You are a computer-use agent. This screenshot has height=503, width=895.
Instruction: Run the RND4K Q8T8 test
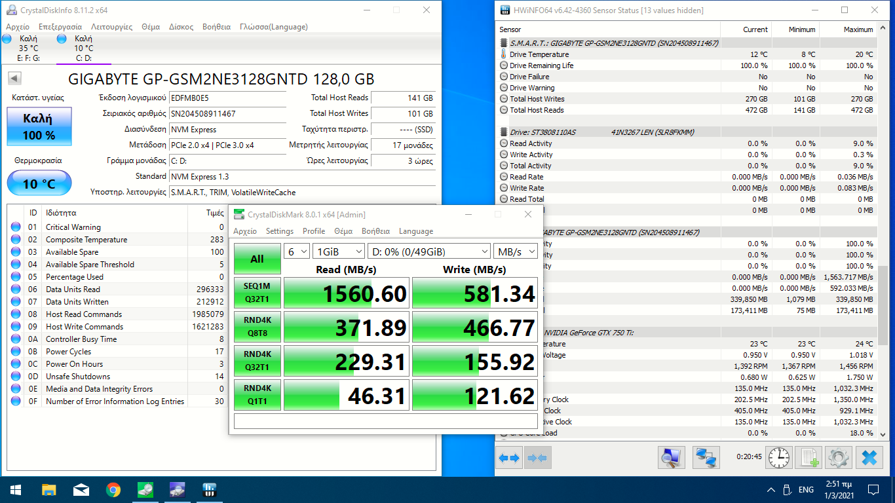coord(257,327)
